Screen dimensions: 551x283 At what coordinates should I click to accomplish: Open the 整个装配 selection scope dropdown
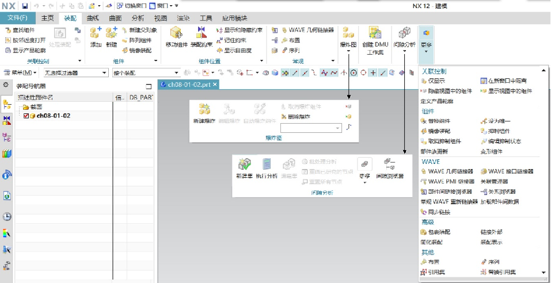[x=147, y=73]
